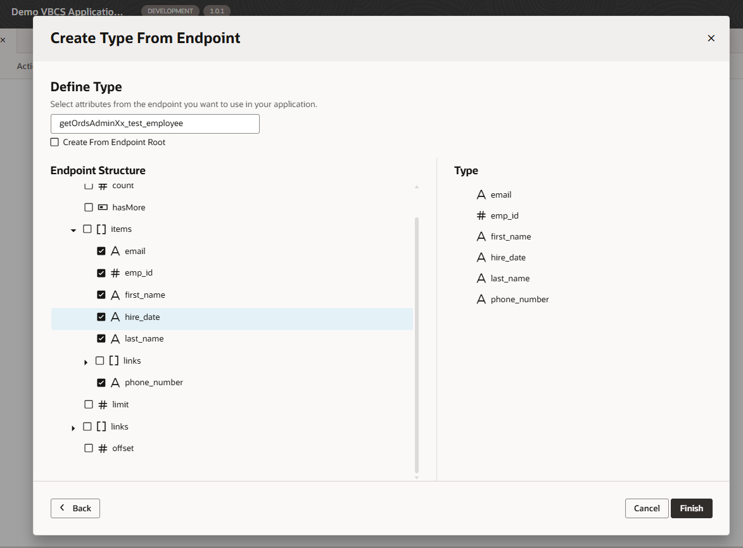The width and height of the screenshot is (743, 548).
Task: Click the number icon beside offset
Action: point(103,448)
